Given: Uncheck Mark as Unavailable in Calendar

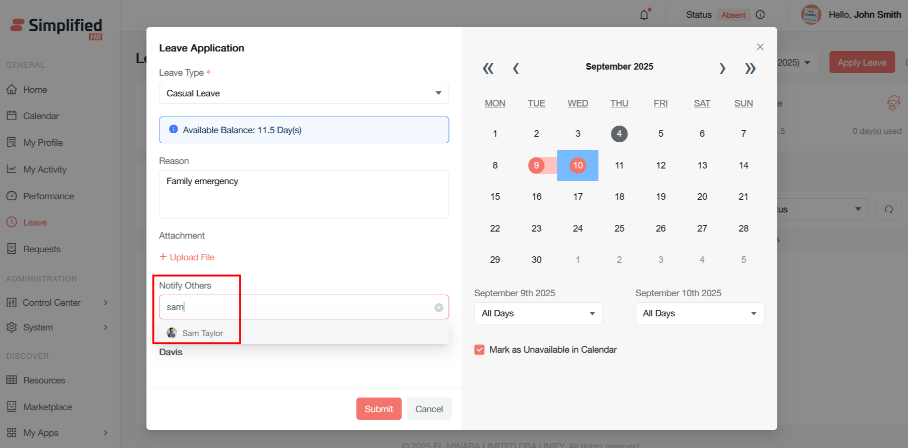Looking at the screenshot, I should pyautogui.click(x=479, y=350).
